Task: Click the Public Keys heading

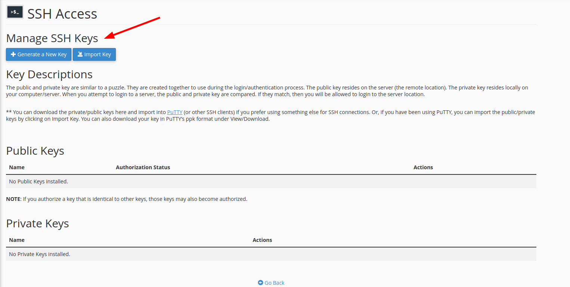Action: coord(35,151)
